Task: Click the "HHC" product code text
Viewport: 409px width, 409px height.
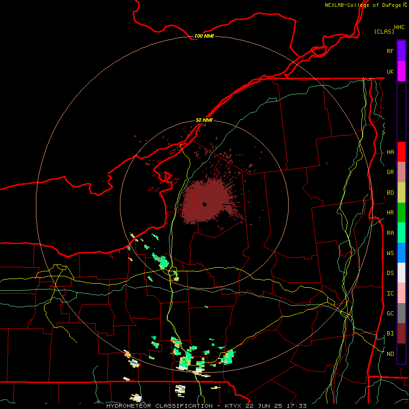Action: (x=399, y=27)
